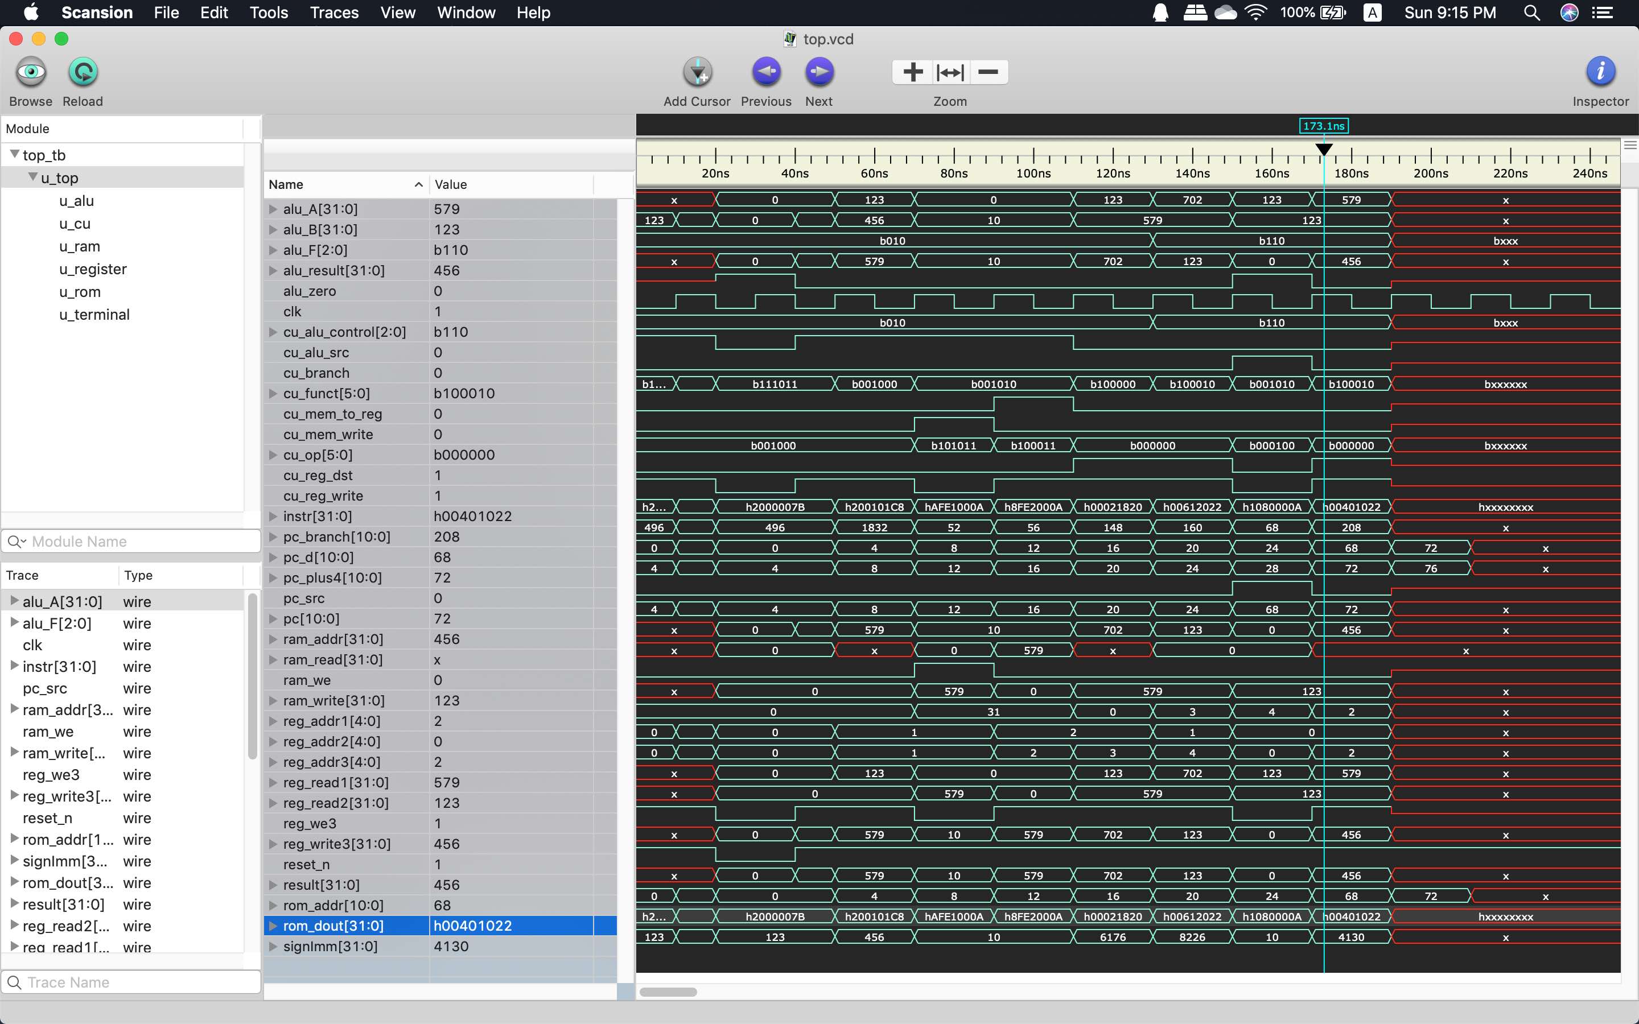Open Spotlight search in menu bar

[x=1531, y=13]
